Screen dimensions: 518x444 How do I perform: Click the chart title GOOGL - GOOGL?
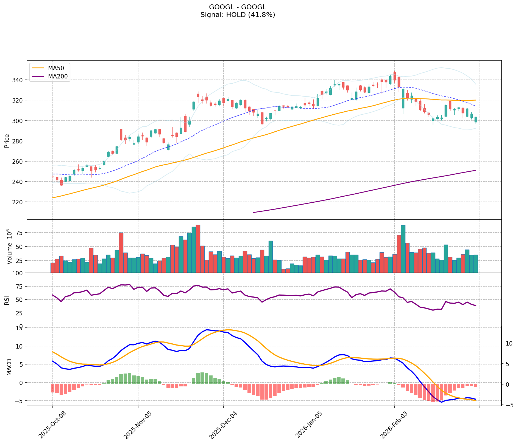238,7
